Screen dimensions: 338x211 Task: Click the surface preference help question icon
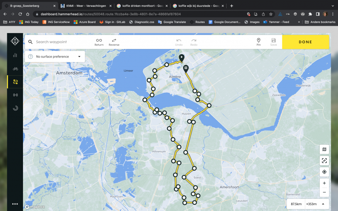[x=31, y=56]
